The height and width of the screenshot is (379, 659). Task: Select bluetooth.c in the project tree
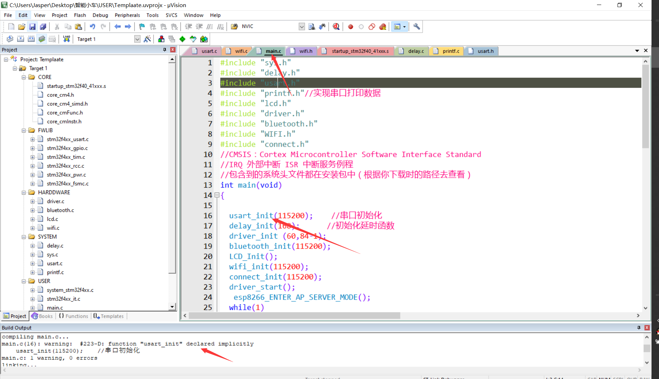60,210
